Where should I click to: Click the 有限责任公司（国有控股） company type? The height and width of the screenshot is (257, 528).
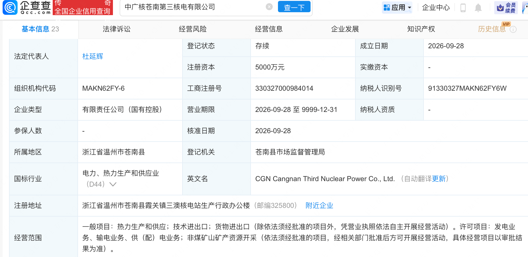pos(122,110)
